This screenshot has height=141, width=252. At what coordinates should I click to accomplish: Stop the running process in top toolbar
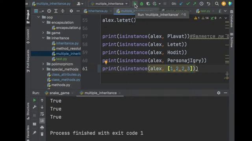click(x=165, y=4)
